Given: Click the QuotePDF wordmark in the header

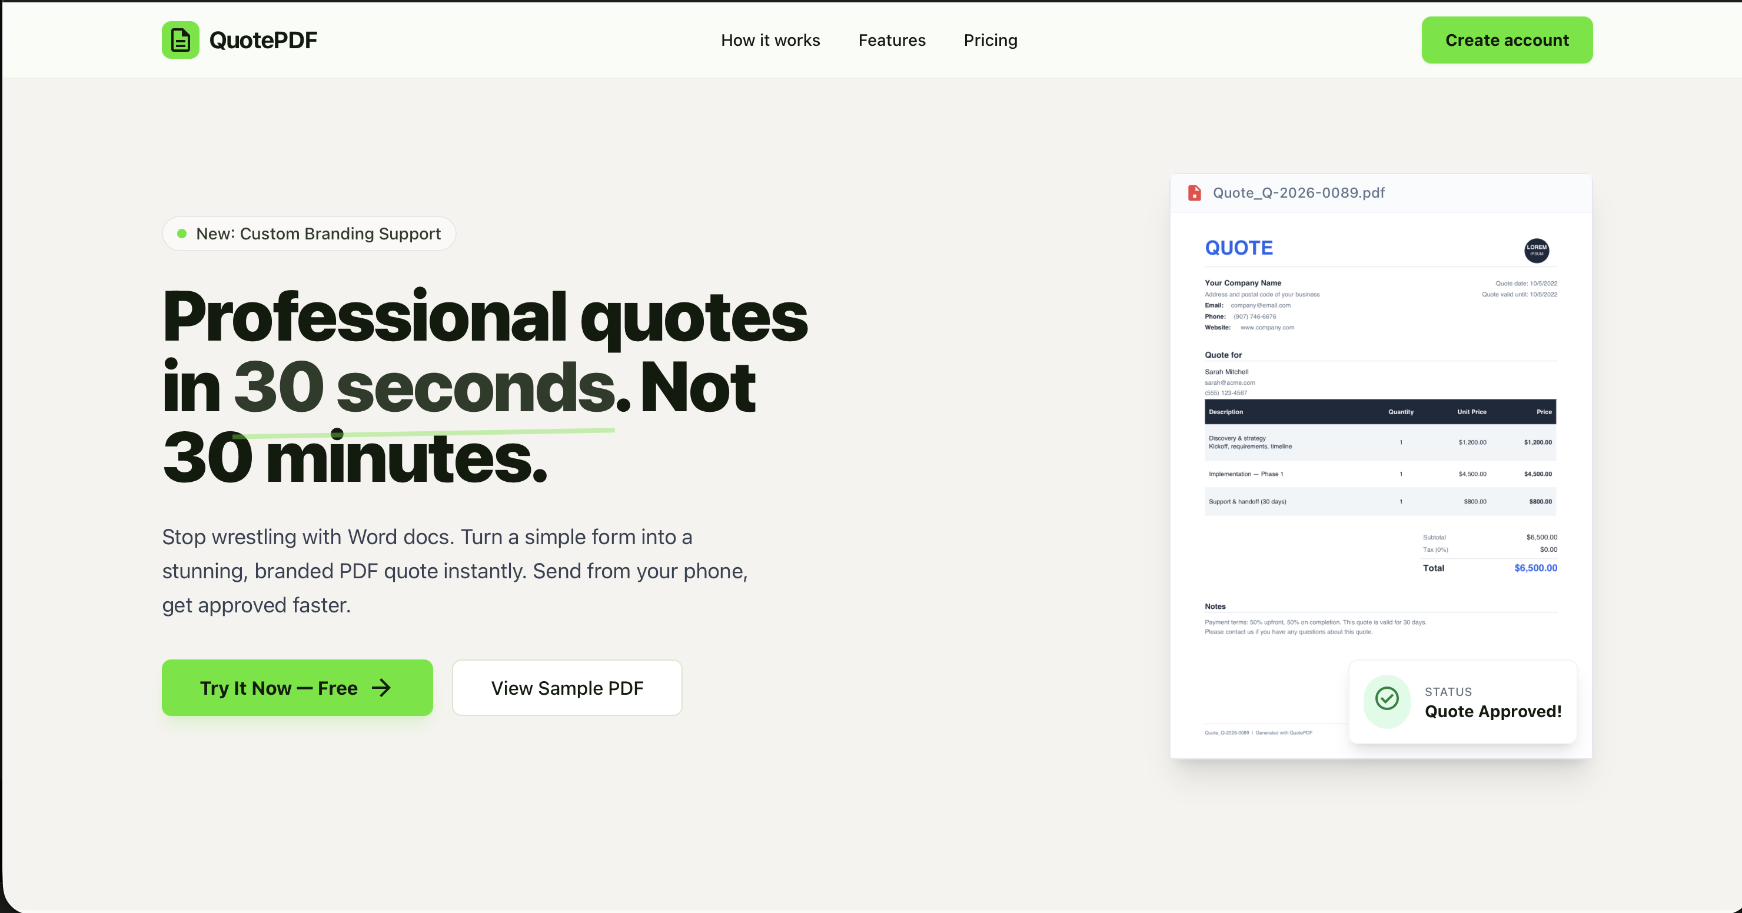Looking at the screenshot, I should [x=263, y=40].
